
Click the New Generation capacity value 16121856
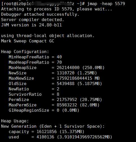[x=47, y=132]
